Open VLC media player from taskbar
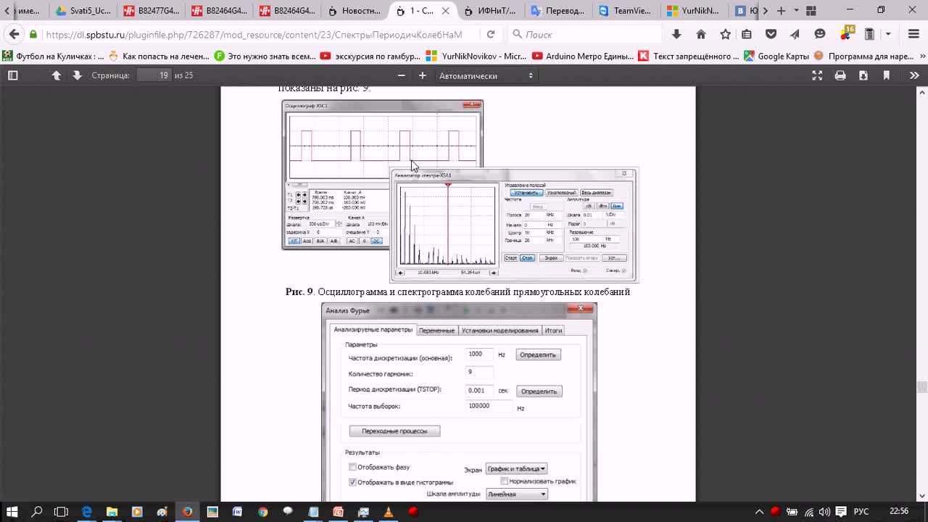Screen dimensions: 928x522 [x=388, y=512]
